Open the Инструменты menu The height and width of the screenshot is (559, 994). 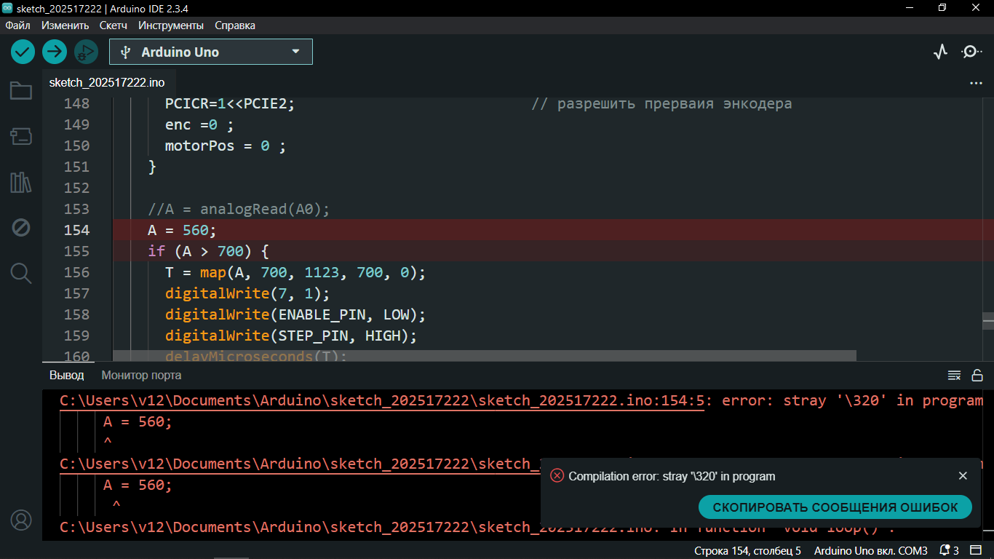click(x=171, y=25)
